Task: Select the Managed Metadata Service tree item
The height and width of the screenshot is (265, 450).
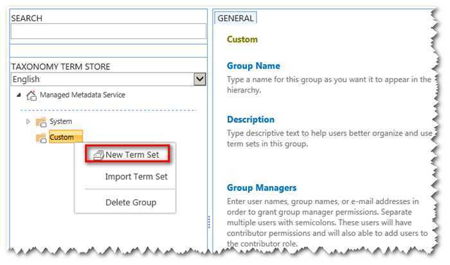Action: [x=82, y=95]
